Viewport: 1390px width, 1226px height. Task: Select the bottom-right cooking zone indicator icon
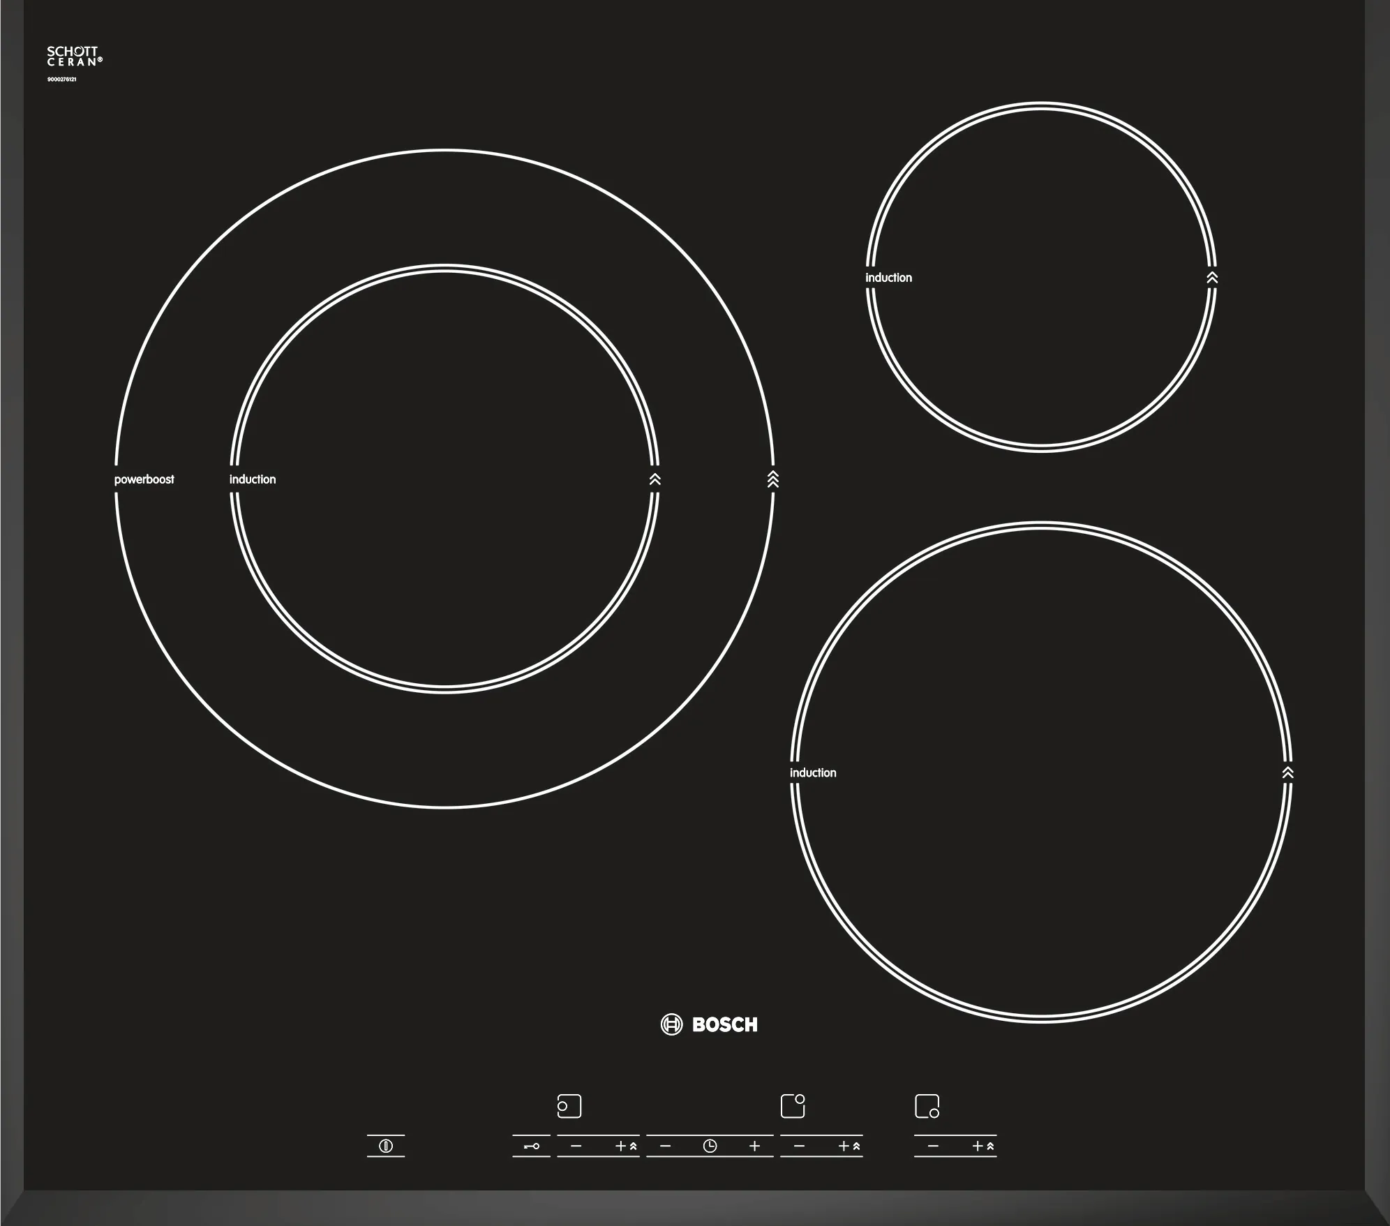point(927,1106)
